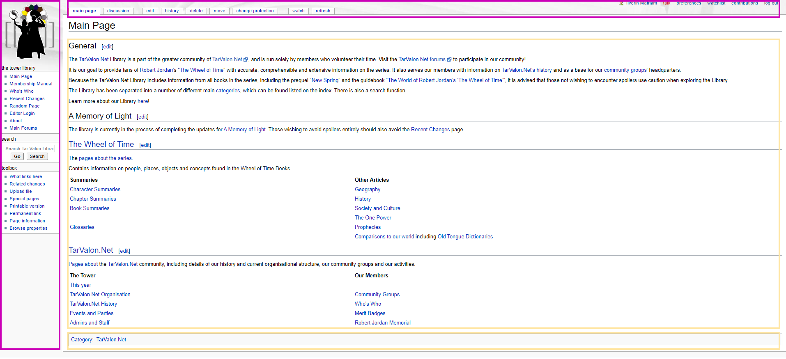Viewport: 786px width, 359px height.
Task: Open the Robert Jordan Memorial page
Action: coord(382,323)
